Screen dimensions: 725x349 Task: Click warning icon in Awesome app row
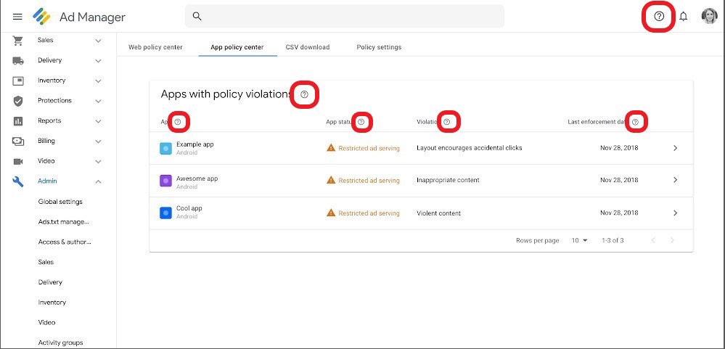tap(331, 180)
